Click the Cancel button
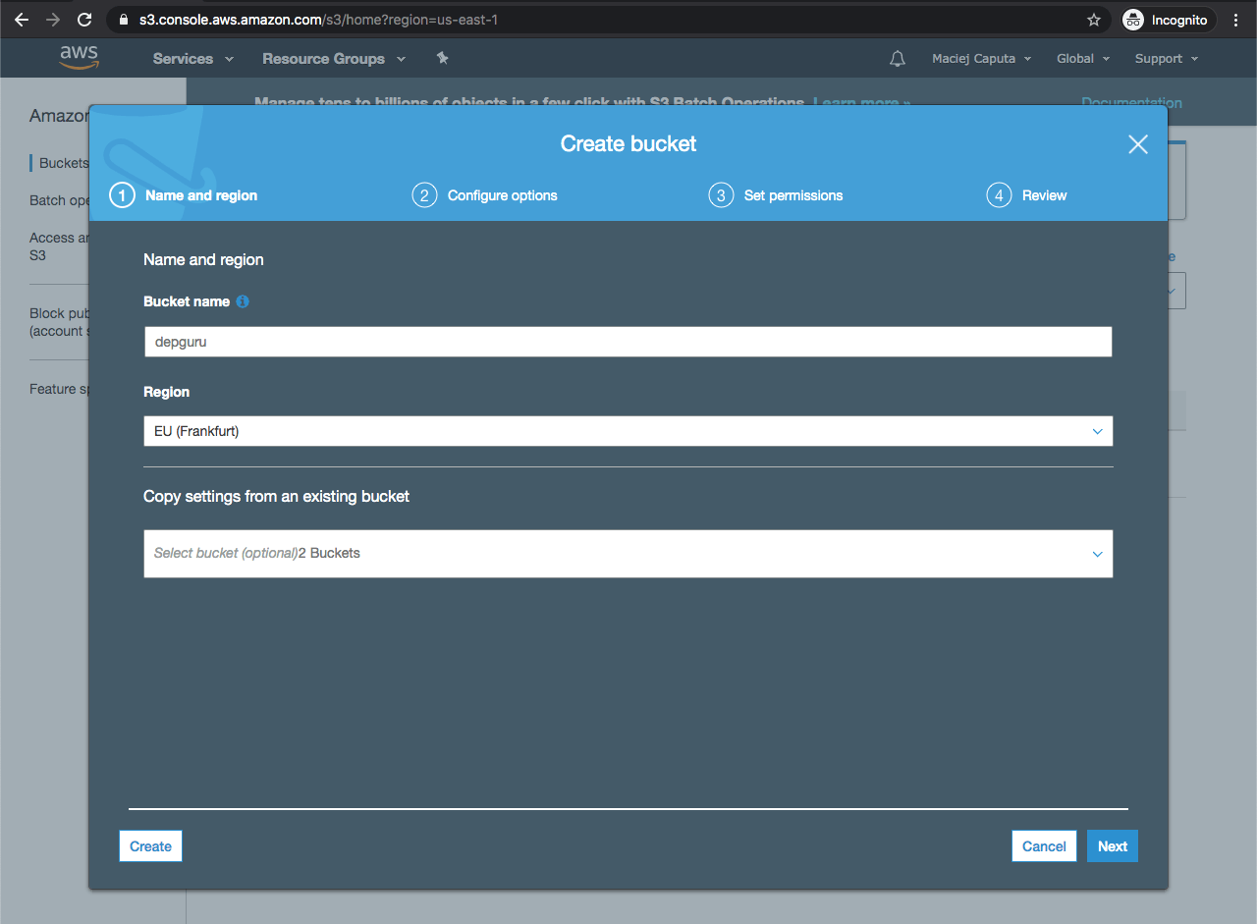The height and width of the screenshot is (924, 1257). pos(1044,846)
